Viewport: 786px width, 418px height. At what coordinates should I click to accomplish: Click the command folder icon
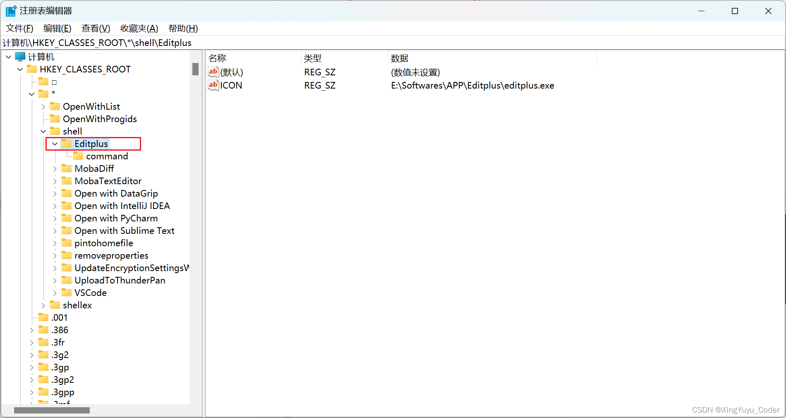pos(78,156)
